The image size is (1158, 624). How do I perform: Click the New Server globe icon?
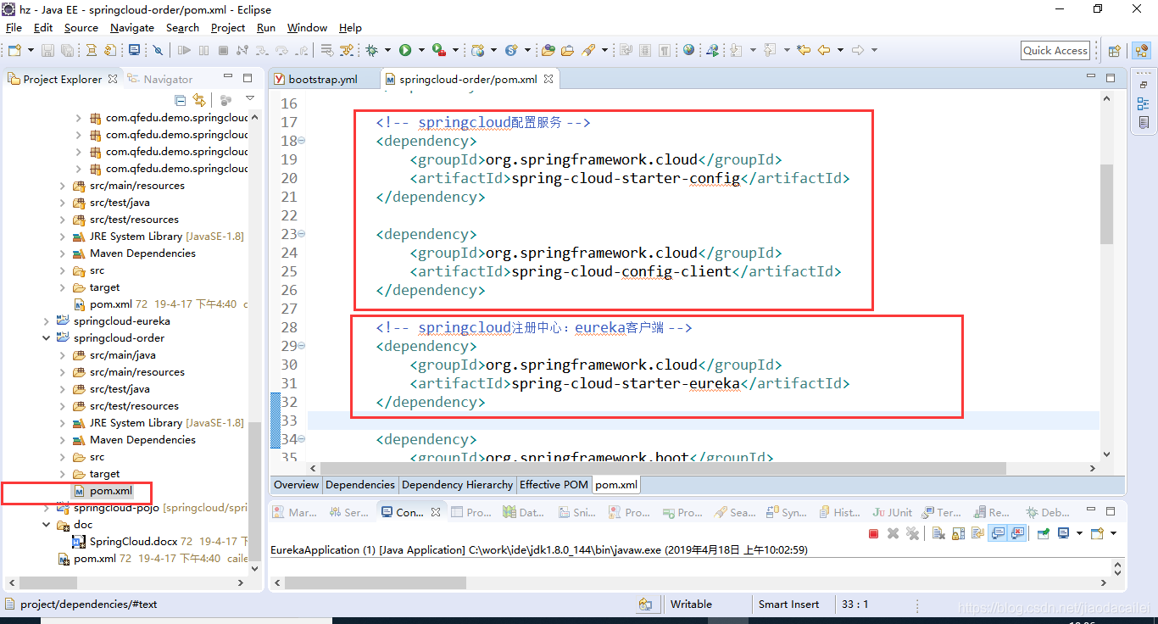tap(477, 50)
